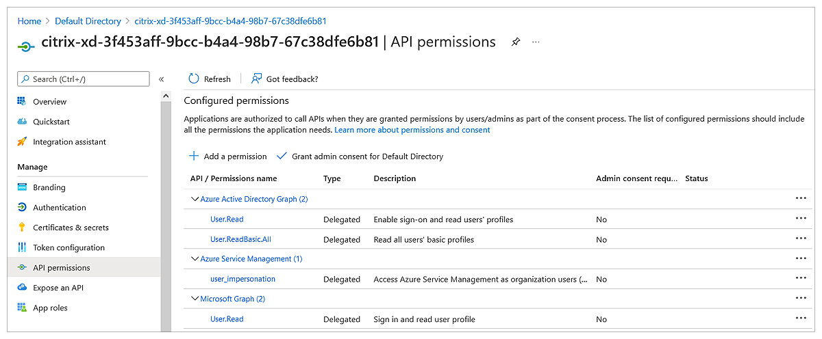Collapse Microsoft Graph group chevron
The height and width of the screenshot is (339, 822).
click(x=194, y=299)
